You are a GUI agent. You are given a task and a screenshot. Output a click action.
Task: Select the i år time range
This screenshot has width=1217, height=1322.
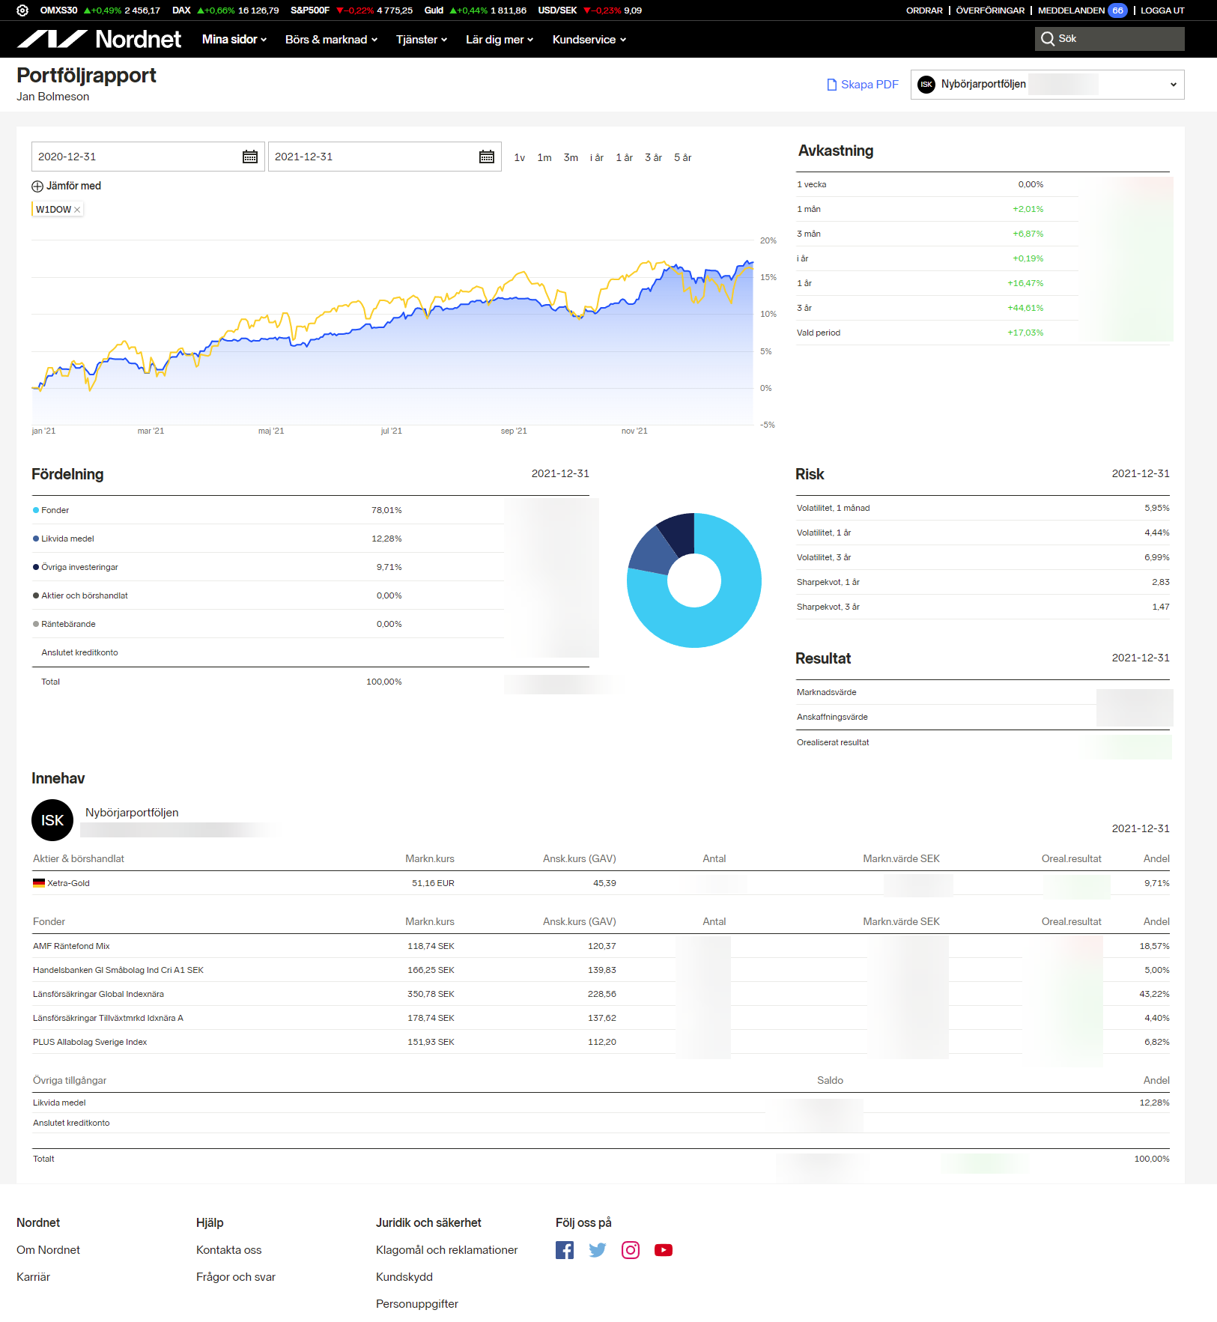pos(597,157)
